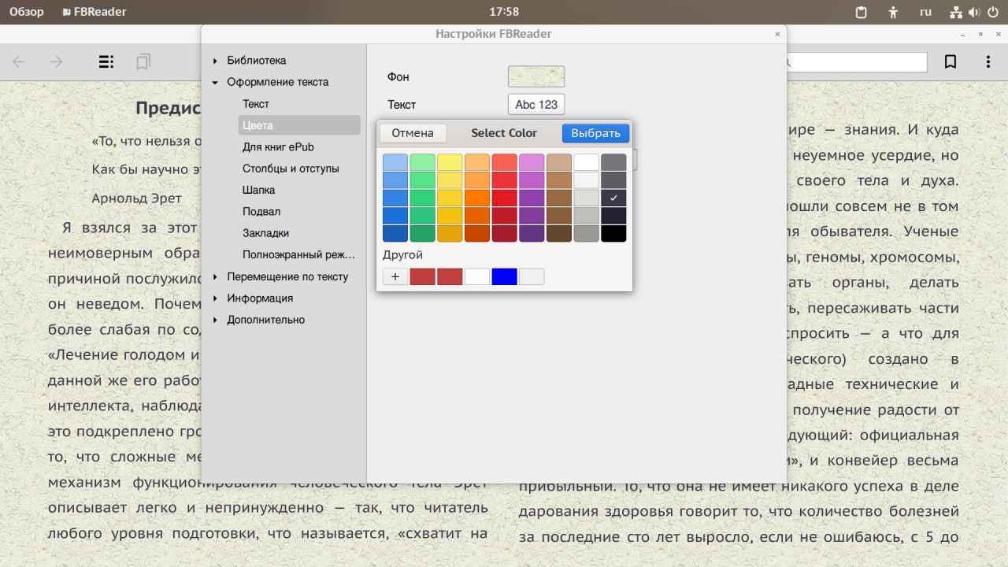Click the Настройки FBReader title bar
1008x567 pixels.
[494, 34]
